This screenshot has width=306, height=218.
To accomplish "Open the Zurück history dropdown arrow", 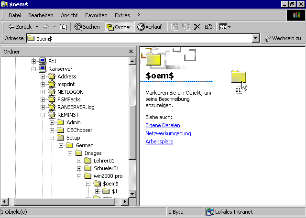I will coord(37,27).
